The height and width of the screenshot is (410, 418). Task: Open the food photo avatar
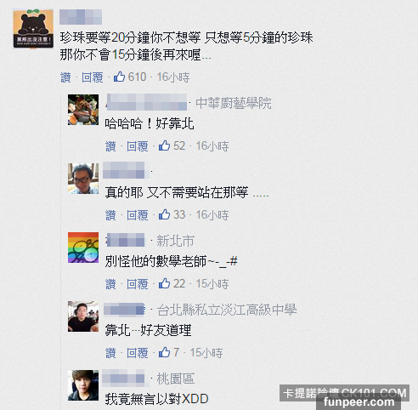[83, 110]
